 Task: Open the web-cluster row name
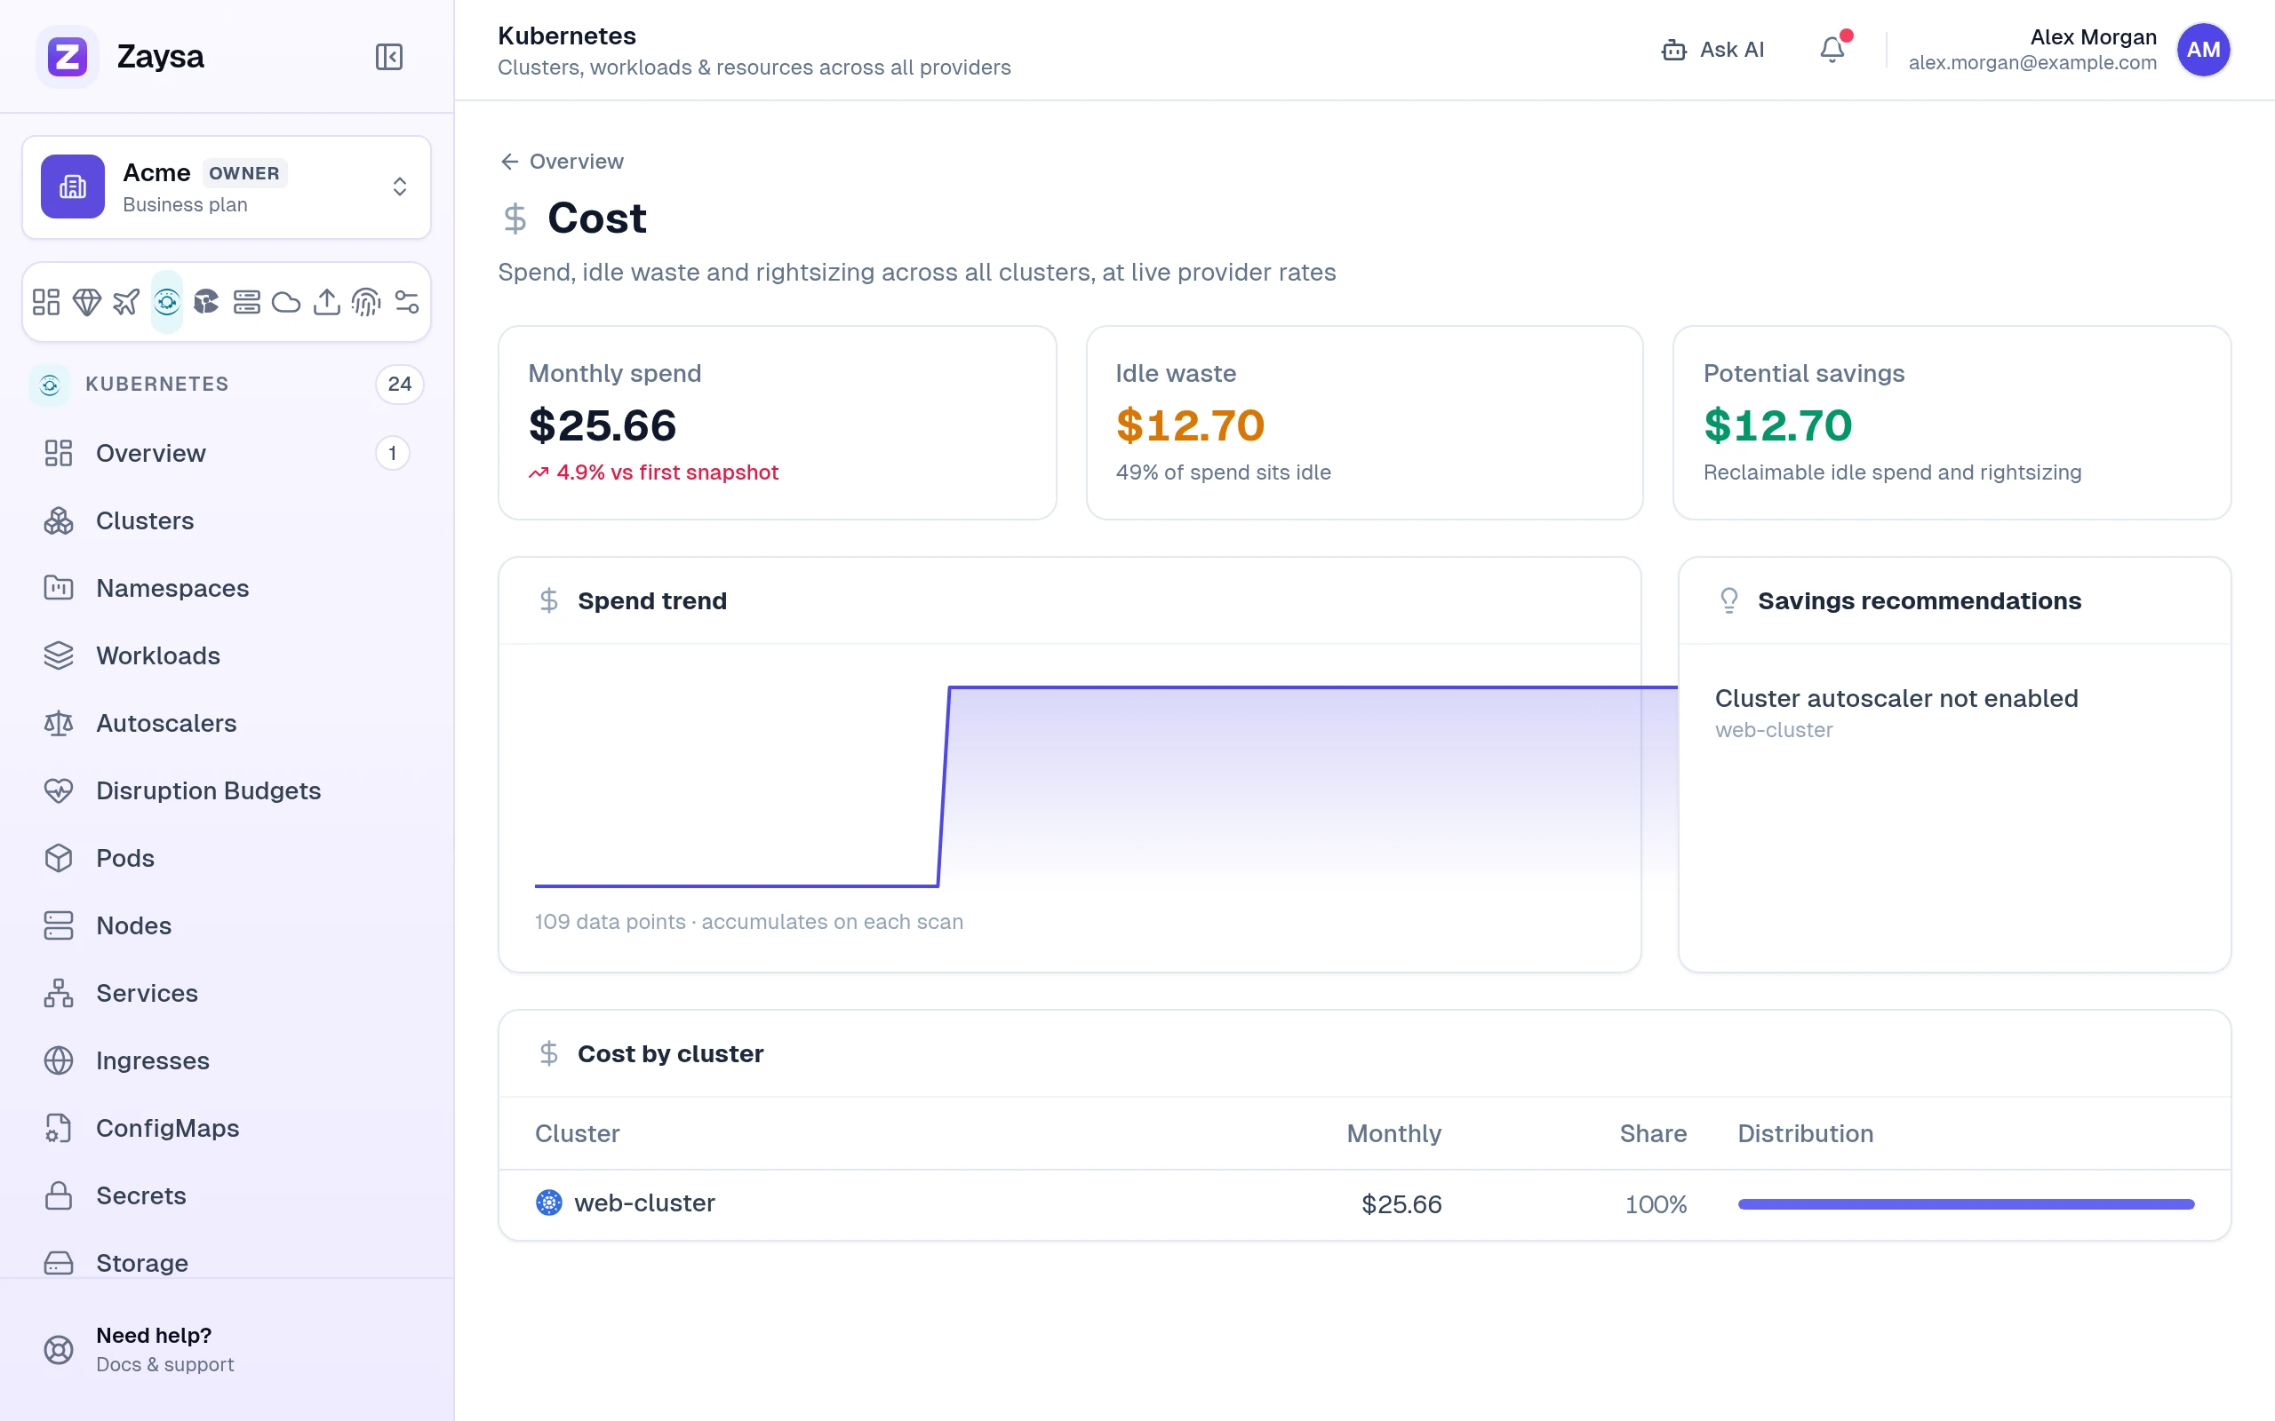644,1203
